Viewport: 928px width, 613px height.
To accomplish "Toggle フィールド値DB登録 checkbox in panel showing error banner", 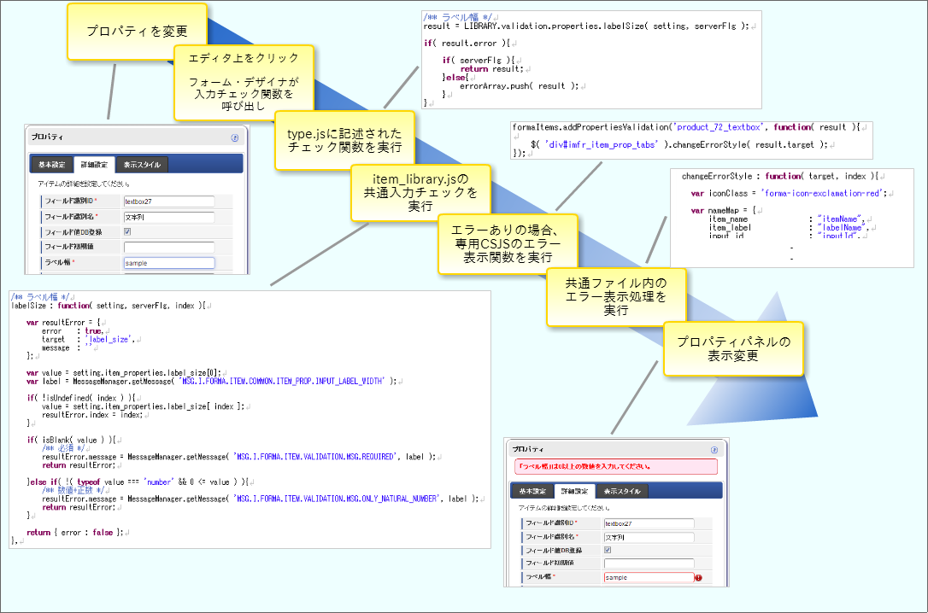I will (x=608, y=550).
